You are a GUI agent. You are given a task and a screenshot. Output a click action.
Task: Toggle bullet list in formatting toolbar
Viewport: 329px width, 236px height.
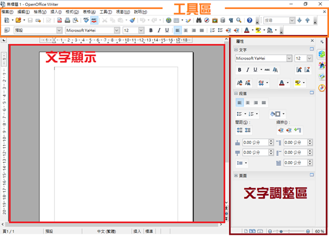coord(220,30)
